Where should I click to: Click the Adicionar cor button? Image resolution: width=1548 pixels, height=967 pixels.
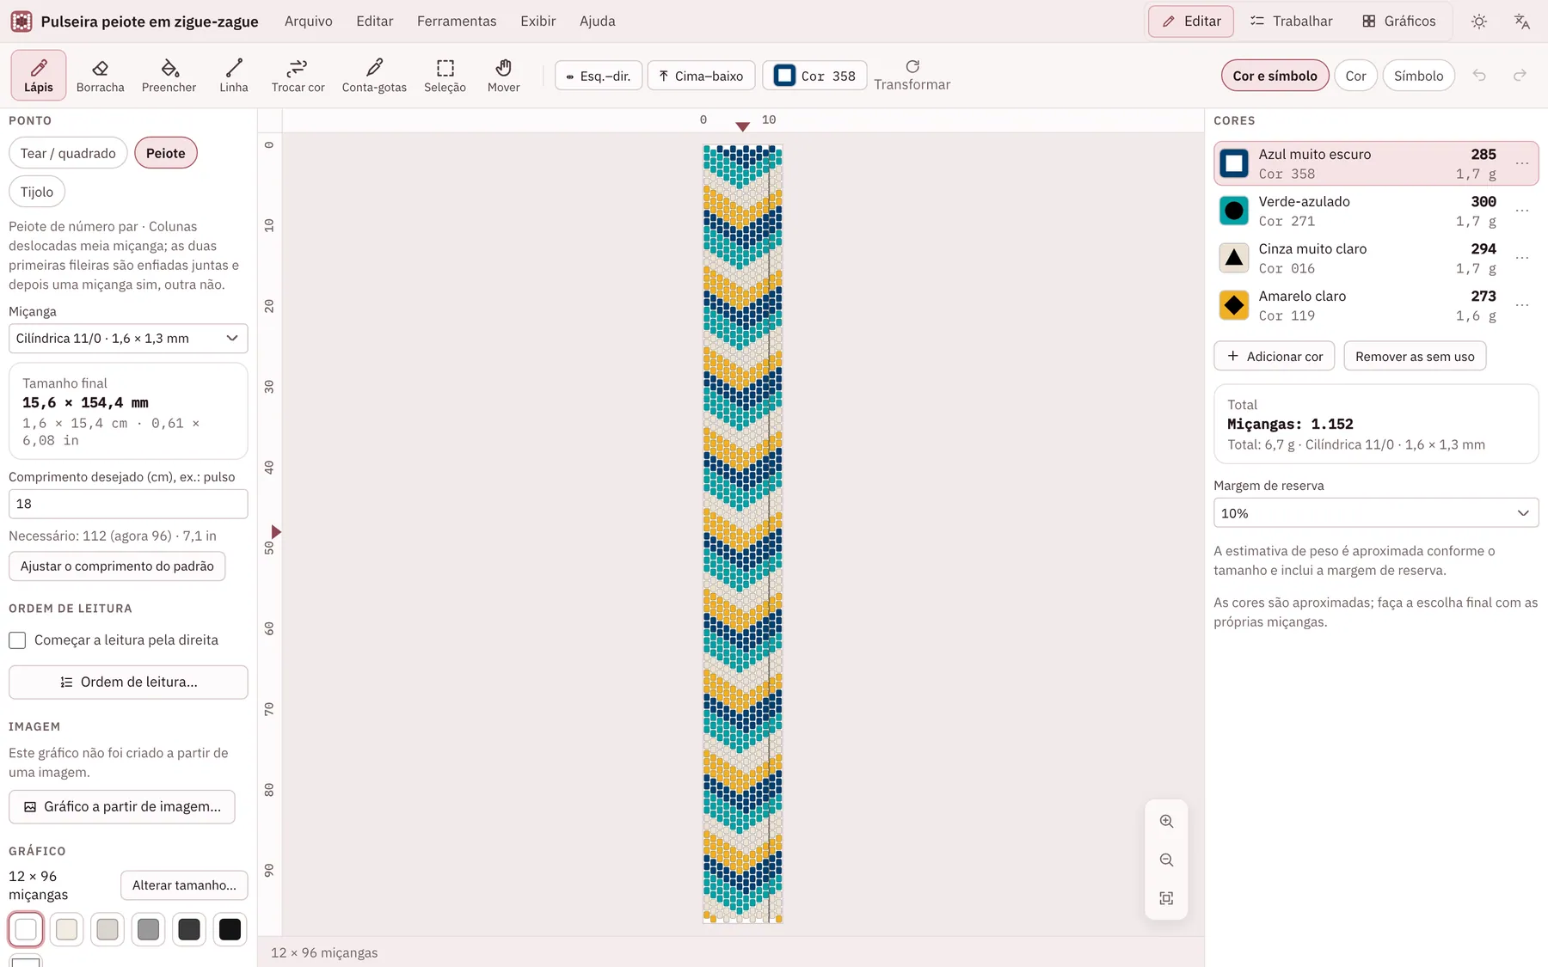click(1274, 356)
